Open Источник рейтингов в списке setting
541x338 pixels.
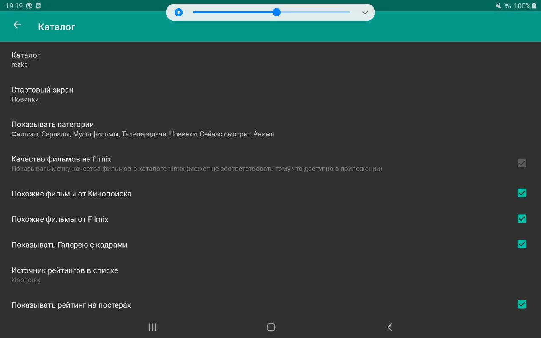[270, 275]
